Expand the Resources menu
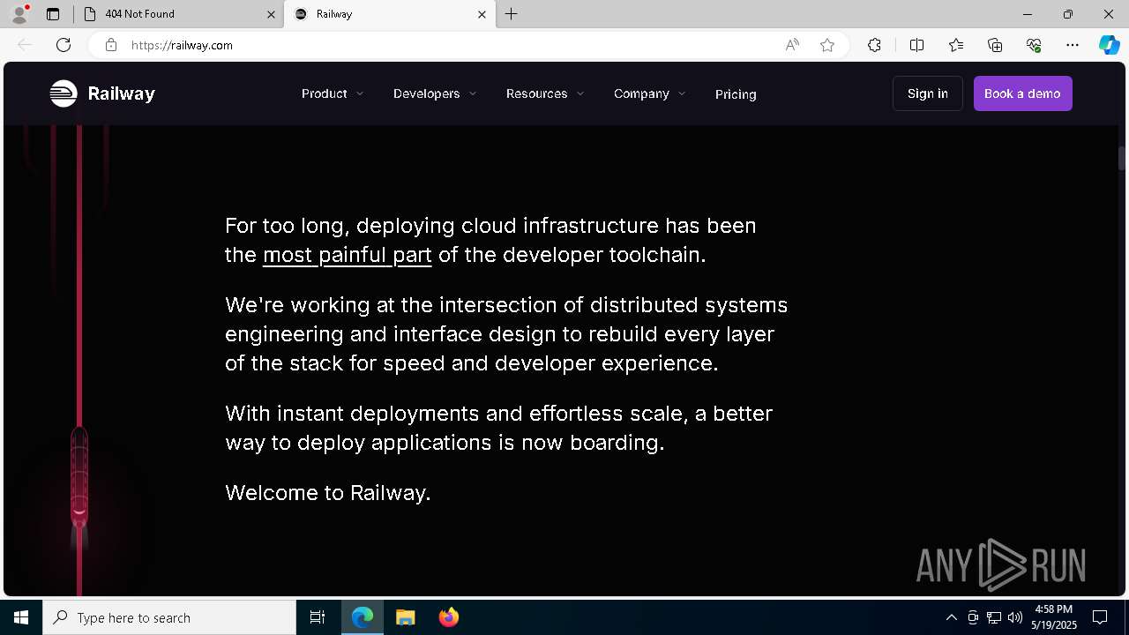This screenshot has height=635, width=1129. 545,93
